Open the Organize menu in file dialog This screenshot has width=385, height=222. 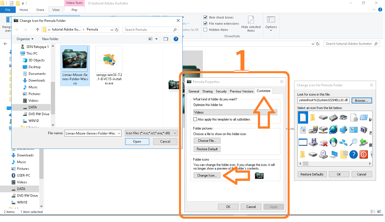coord(25,39)
